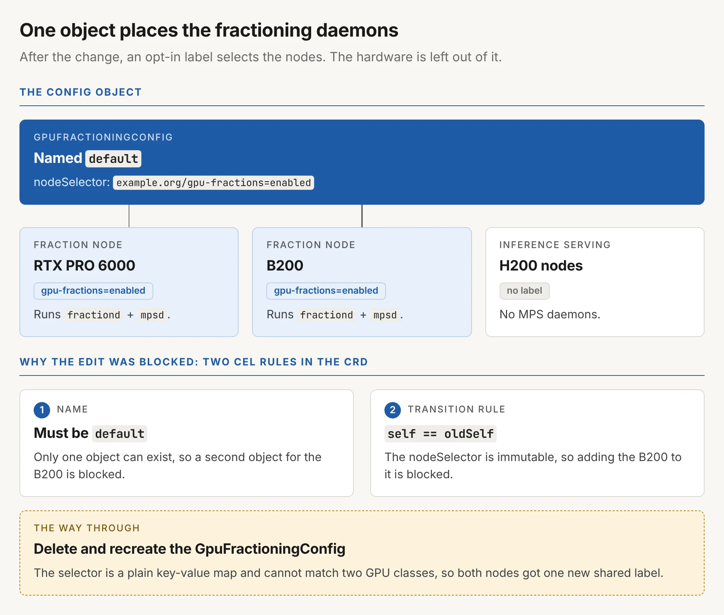Click the "NAME" rule label

73,409
